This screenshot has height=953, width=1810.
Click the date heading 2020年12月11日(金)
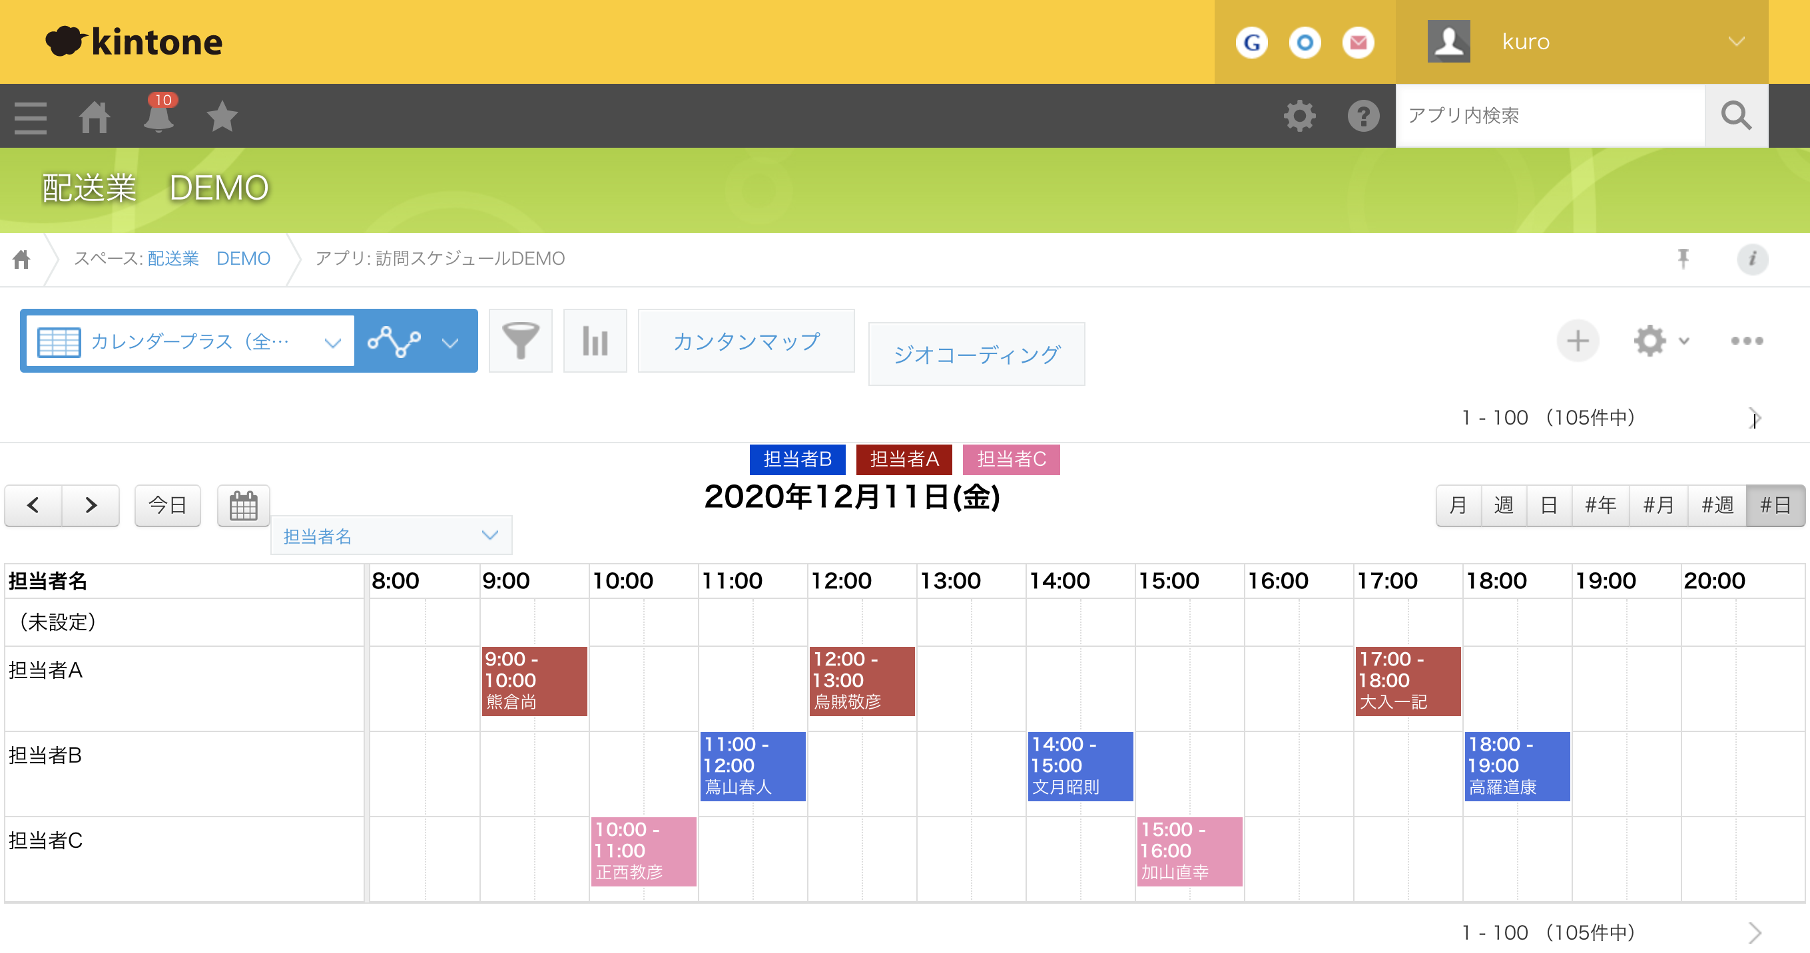tap(852, 498)
